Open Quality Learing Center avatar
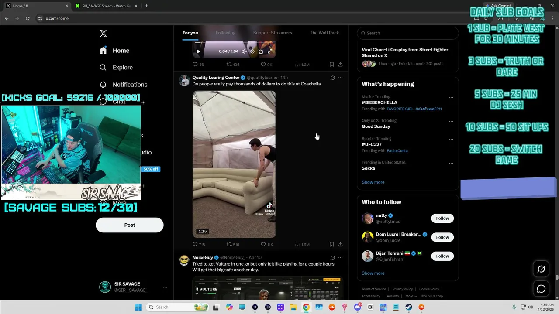Screen dimensions: 559x314 tap(184, 80)
